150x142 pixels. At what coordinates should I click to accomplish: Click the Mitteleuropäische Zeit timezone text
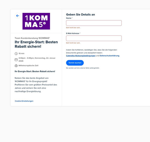point(28,66)
